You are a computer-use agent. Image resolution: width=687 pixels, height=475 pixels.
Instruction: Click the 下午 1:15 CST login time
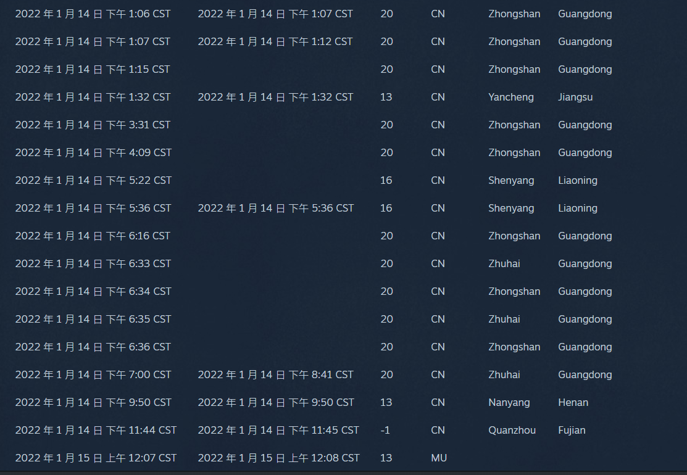coord(93,69)
